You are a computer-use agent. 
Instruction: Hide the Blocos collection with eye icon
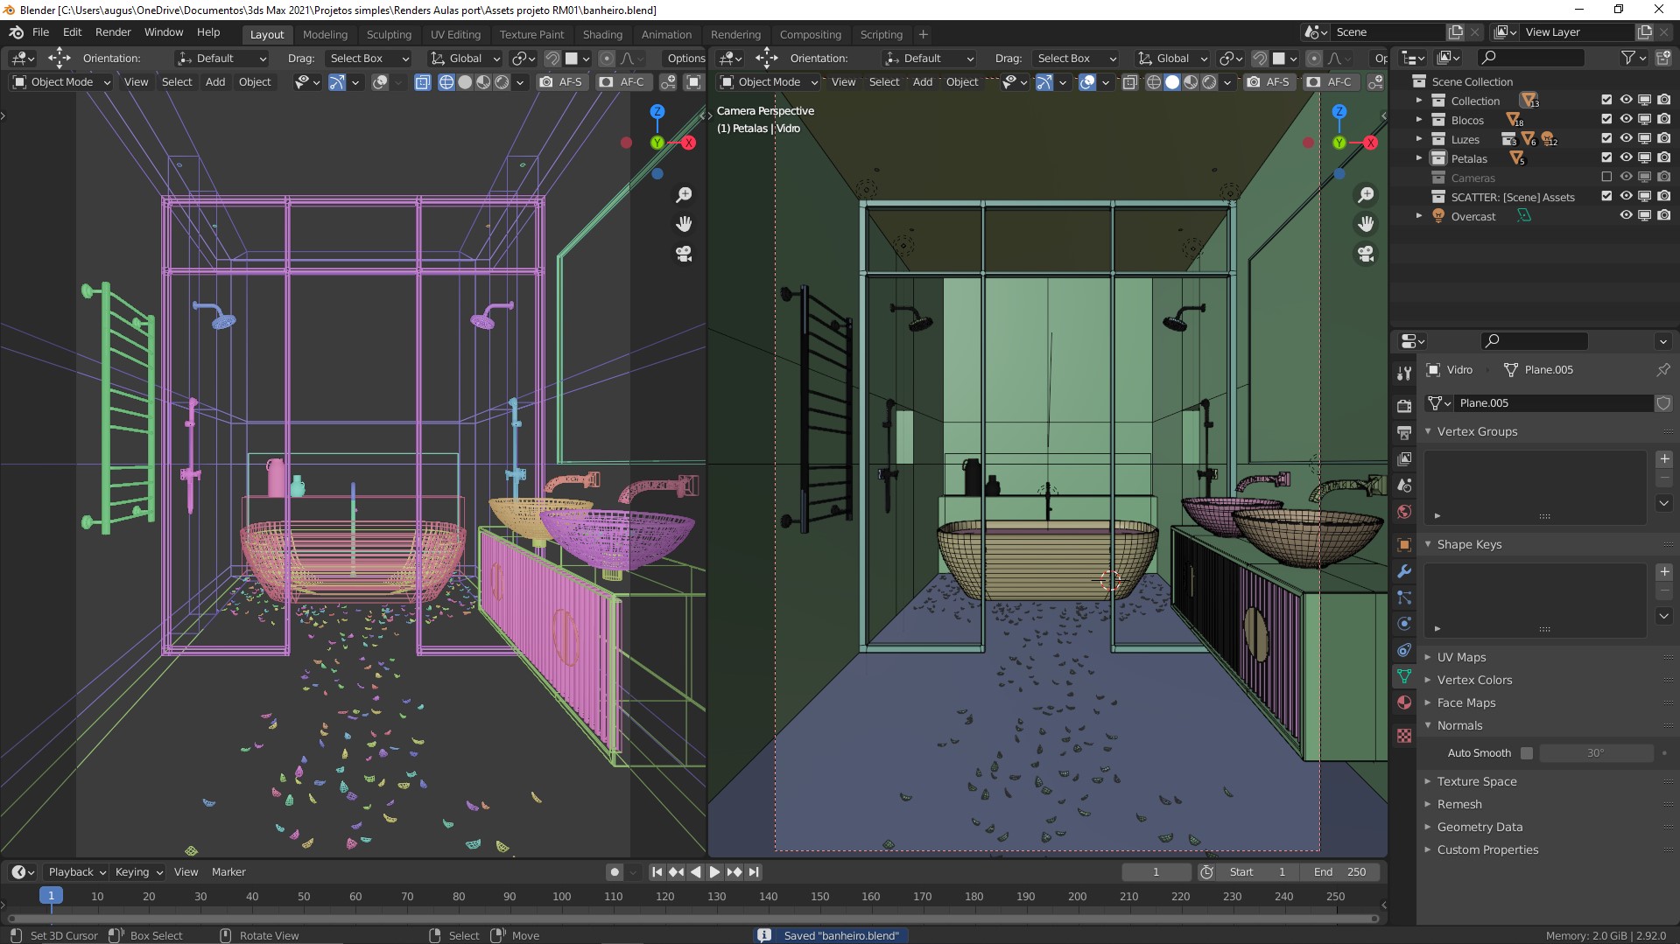(x=1626, y=120)
